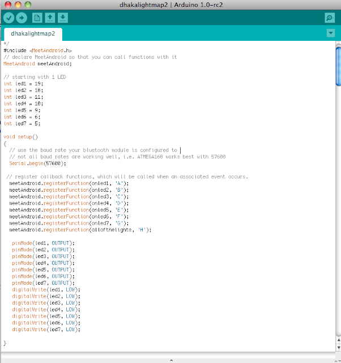Click the line "pinMode(led5, OUTPUT);"

(44, 270)
